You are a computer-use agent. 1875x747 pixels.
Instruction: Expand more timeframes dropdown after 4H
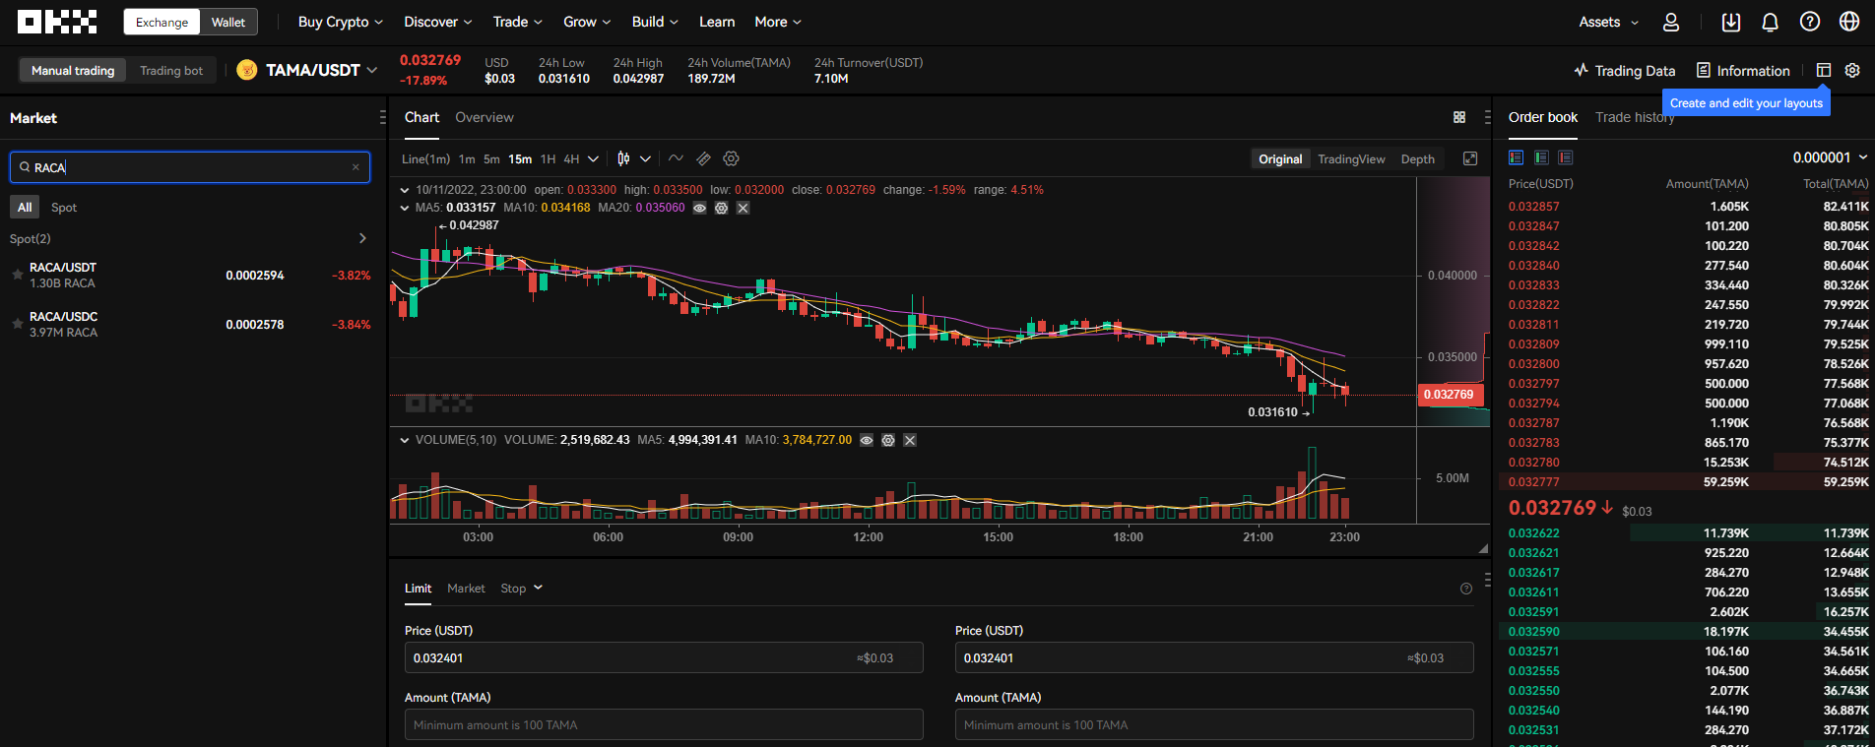pos(593,158)
